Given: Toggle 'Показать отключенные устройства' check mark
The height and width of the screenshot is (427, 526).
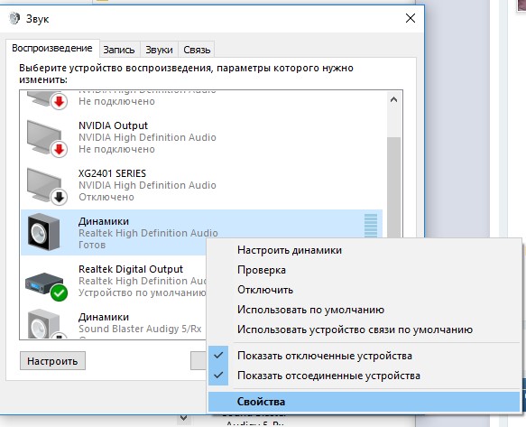Looking at the screenshot, I should point(218,355).
